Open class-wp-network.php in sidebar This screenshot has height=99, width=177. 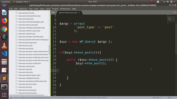[x=27, y=34]
